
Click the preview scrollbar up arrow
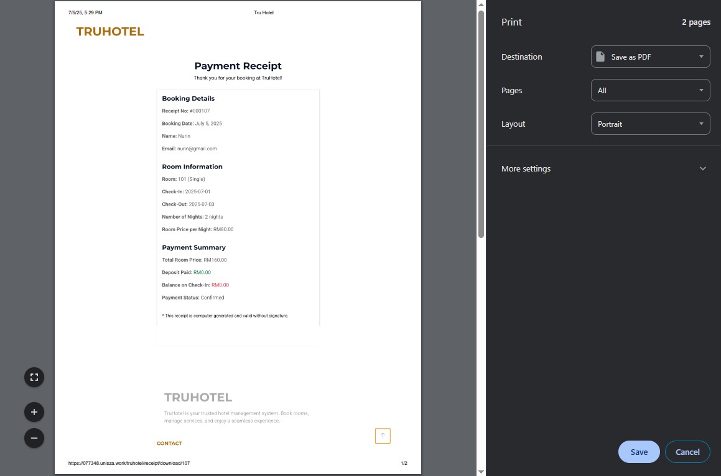tap(481, 5)
